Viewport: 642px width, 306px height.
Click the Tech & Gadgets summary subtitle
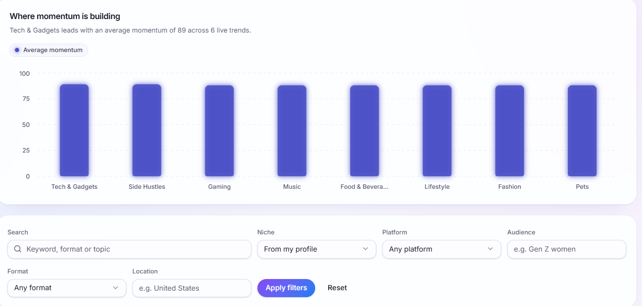click(x=131, y=30)
